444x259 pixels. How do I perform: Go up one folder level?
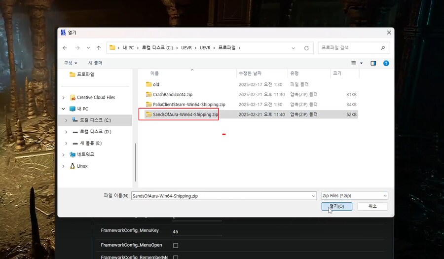(99, 48)
